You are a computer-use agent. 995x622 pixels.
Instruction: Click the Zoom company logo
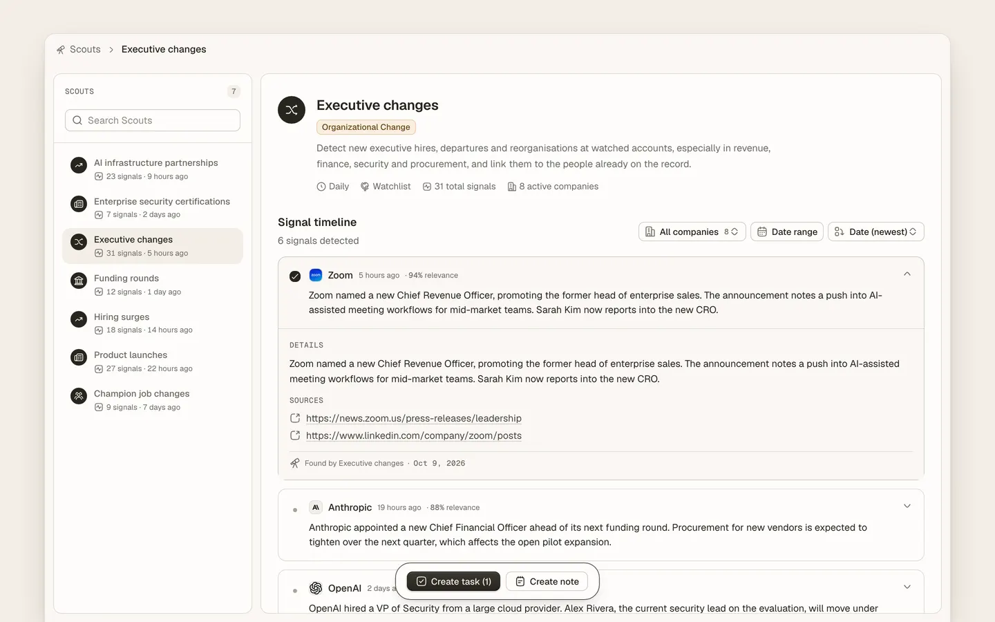click(x=316, y=275)
